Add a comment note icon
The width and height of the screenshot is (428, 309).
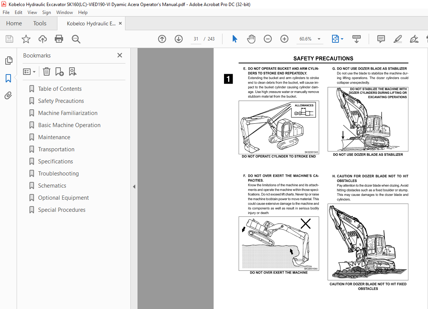(x=381, y=39)
